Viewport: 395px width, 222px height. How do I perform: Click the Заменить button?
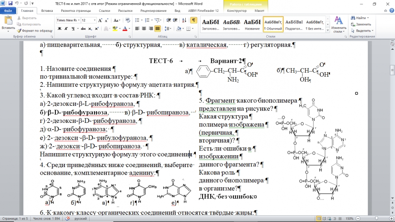pos(361,24)
